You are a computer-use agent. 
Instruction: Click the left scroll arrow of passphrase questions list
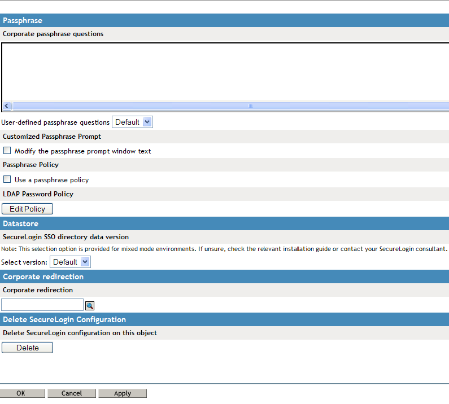(7, 106)
